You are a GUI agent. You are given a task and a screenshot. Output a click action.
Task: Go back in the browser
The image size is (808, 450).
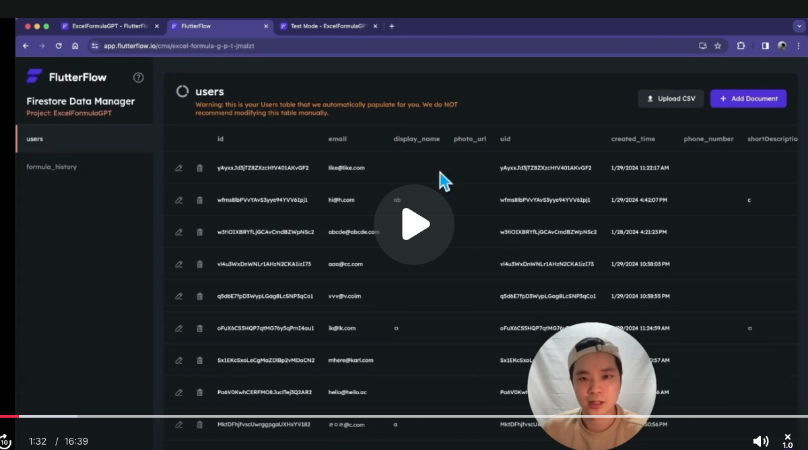click(x=26, y=46)
